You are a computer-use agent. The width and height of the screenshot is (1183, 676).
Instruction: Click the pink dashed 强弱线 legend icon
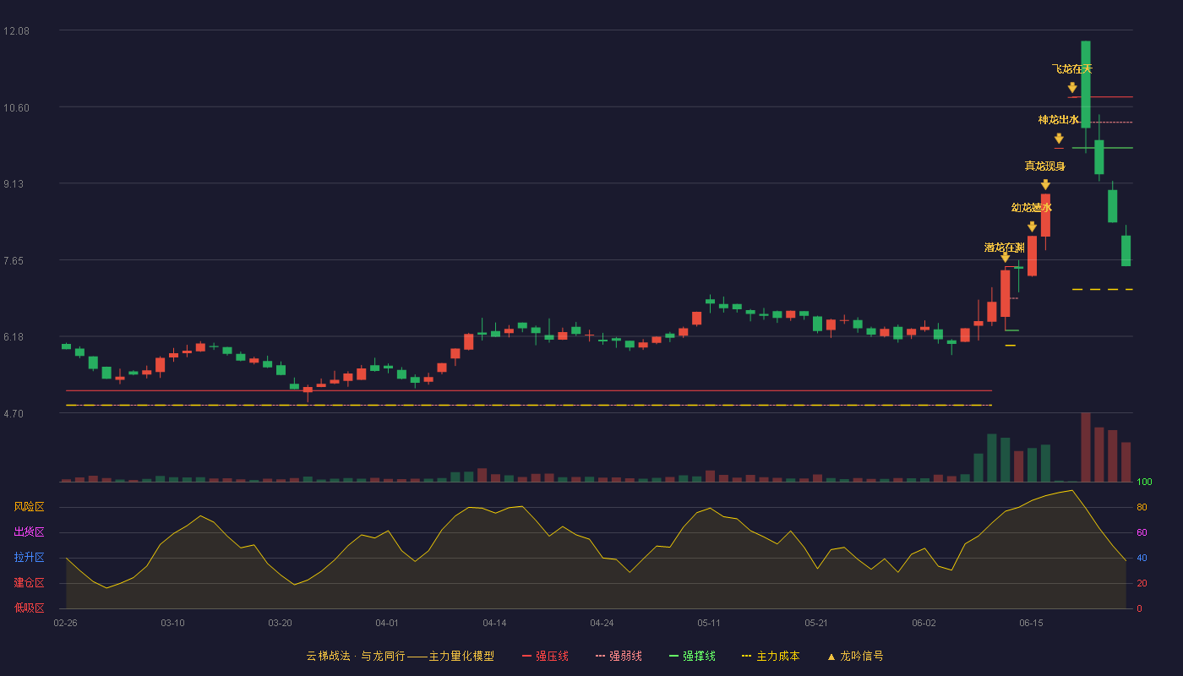601,656
